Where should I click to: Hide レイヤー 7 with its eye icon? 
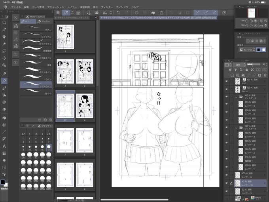[x=227, y=120]
